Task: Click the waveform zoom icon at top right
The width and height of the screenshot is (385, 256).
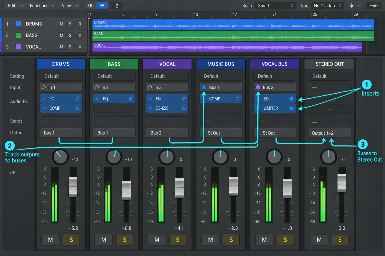Action: point(374,5)
